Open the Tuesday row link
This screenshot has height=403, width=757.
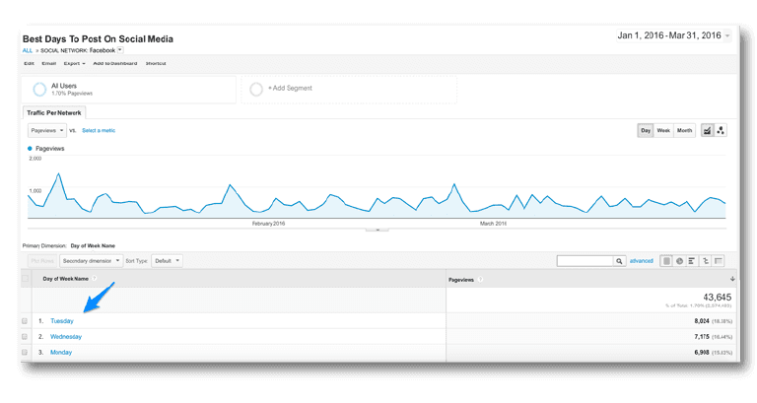[62, 321]
